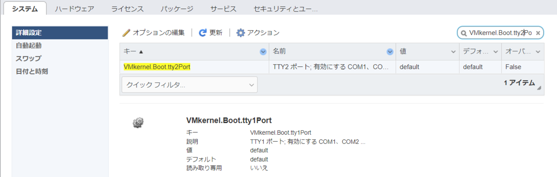Click the pencil icon for option editing
This screenshot has height=177, width=557.
coord(126,33)
